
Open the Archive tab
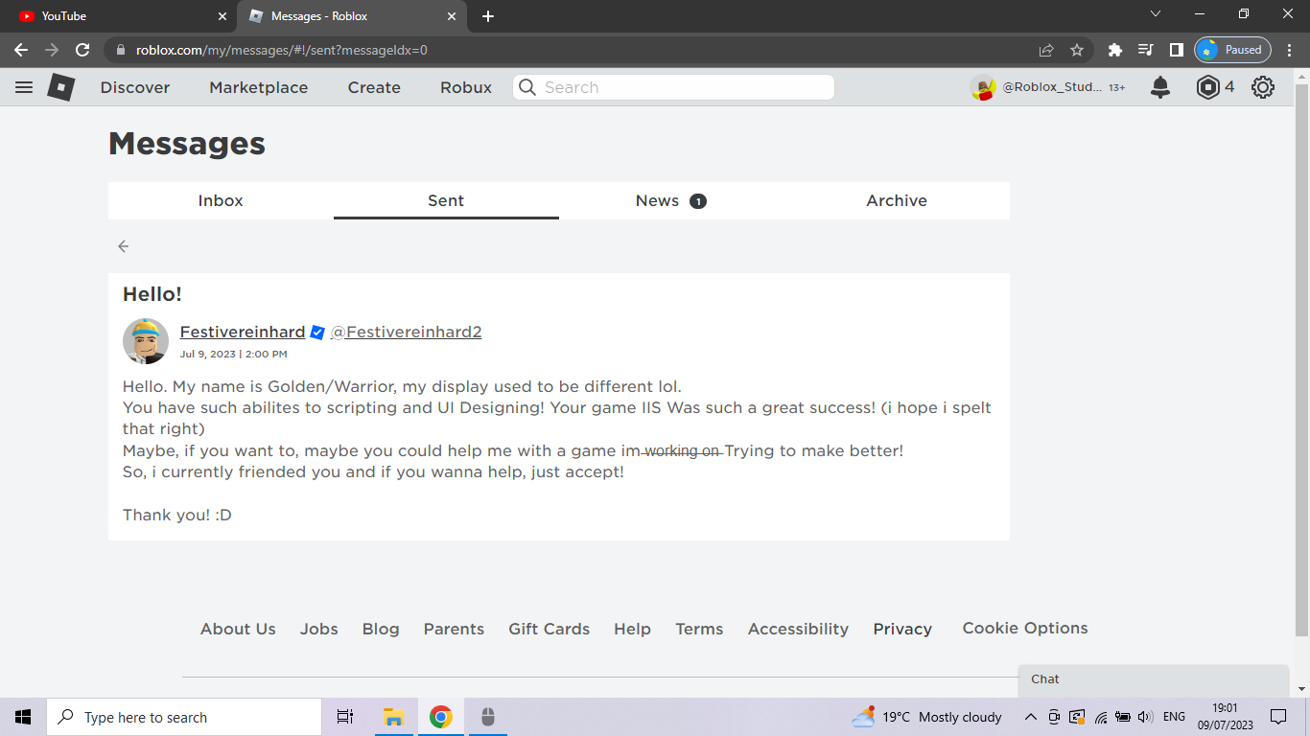[x=897, y=200]
